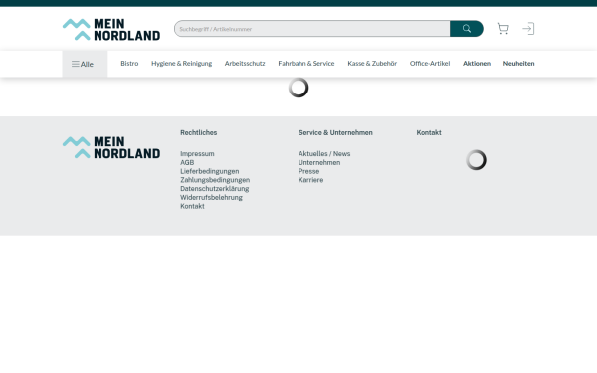The width and height of the screenshot is (597, 373).
Task: Click the Mein Nordland header logo
Action: tap(111, 29)
